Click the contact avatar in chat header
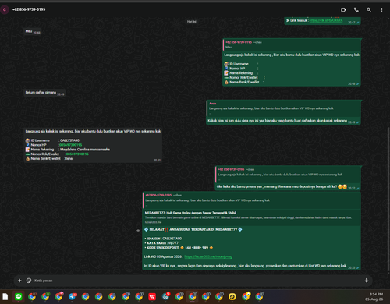The height and width of the screenshot is (304, 390). coord(5,9)
